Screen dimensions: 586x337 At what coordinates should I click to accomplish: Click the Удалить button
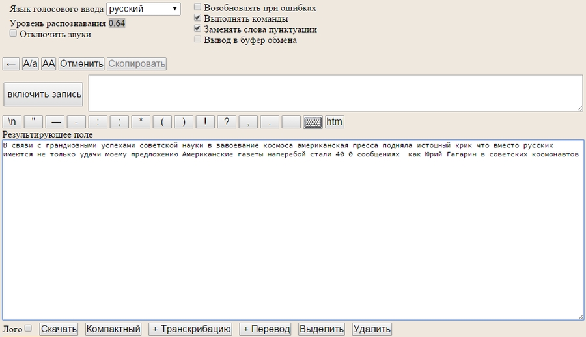[x=372, y=329]
